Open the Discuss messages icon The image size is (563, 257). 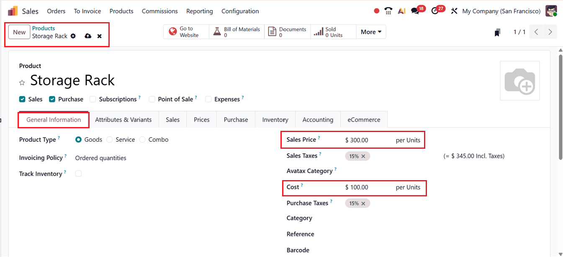[416, 10]
